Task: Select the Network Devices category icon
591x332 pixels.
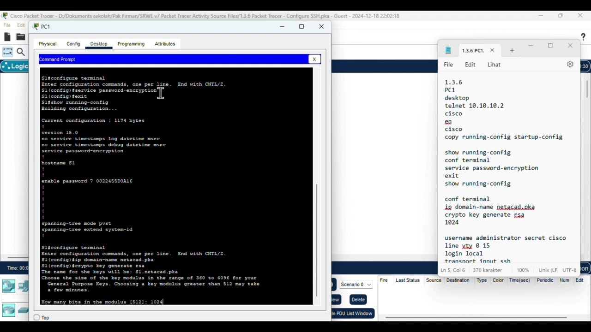Action: pos(8,286)
